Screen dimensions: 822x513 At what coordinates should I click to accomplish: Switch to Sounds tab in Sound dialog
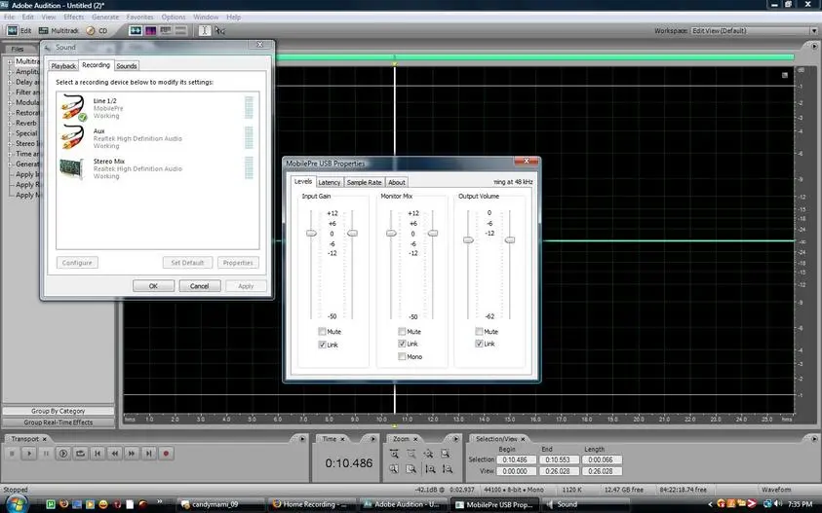coord(127,66)
